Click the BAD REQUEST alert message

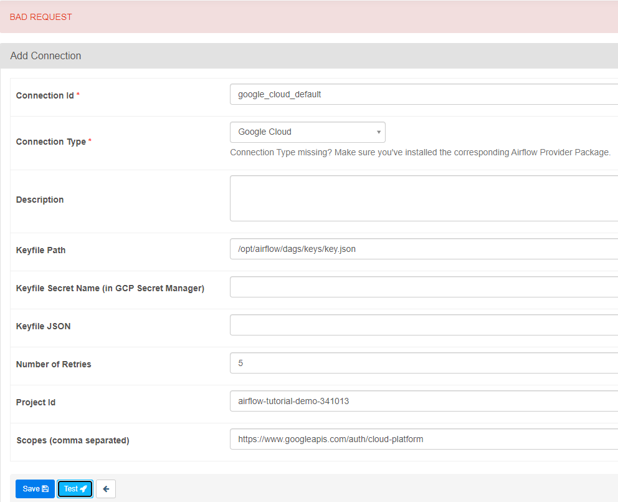41,17
